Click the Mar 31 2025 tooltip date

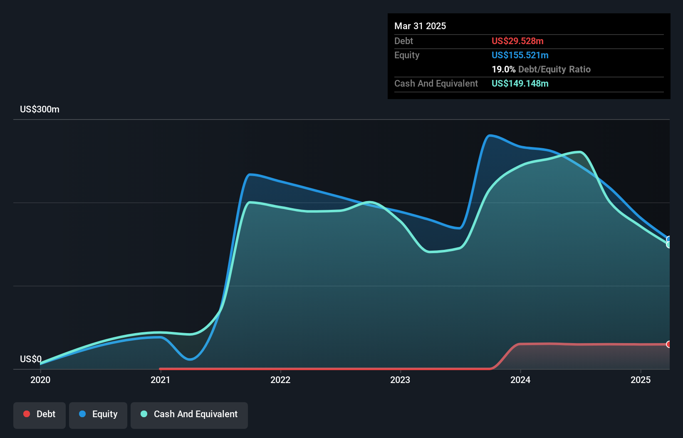[420, 26]
